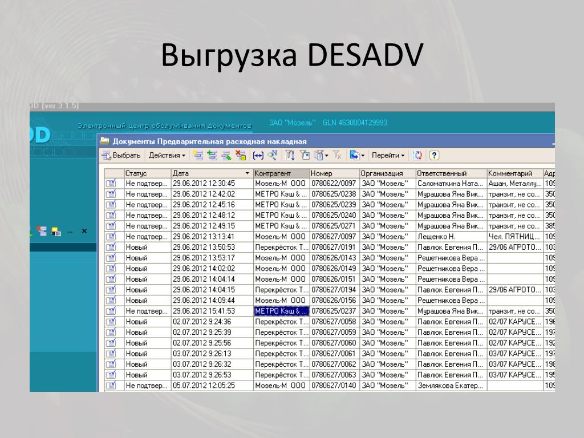Click the Ответственный column header

452,173
